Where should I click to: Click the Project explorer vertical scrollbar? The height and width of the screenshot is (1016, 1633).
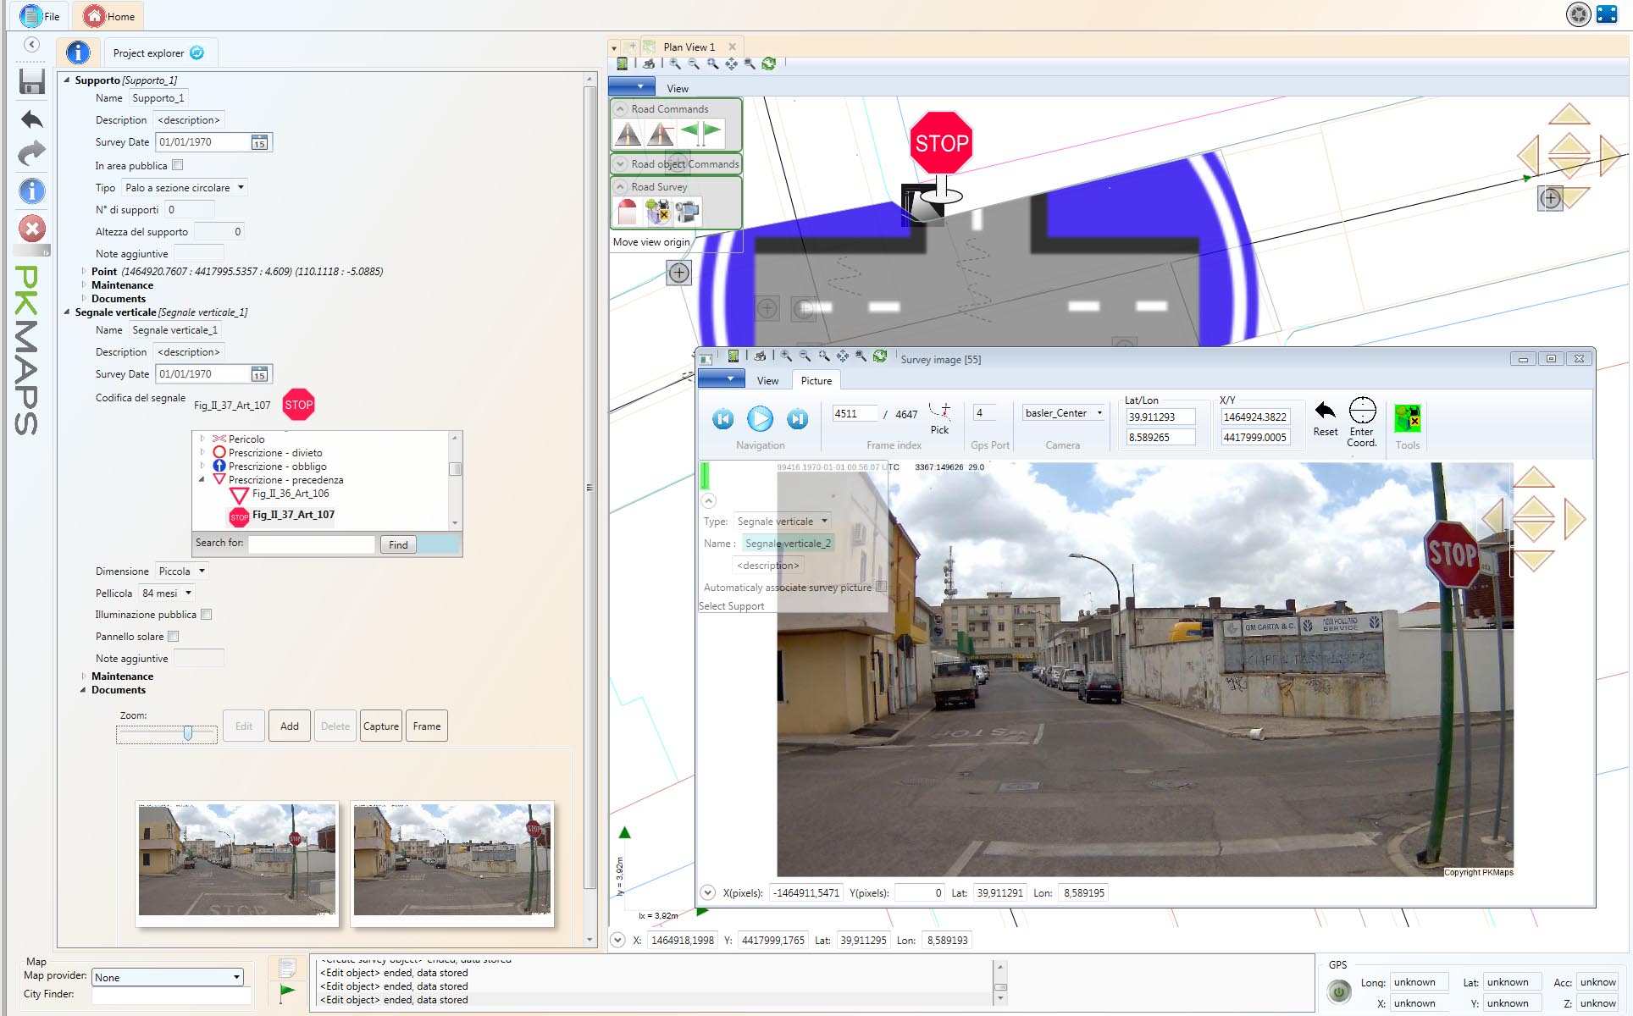(590, 487)
